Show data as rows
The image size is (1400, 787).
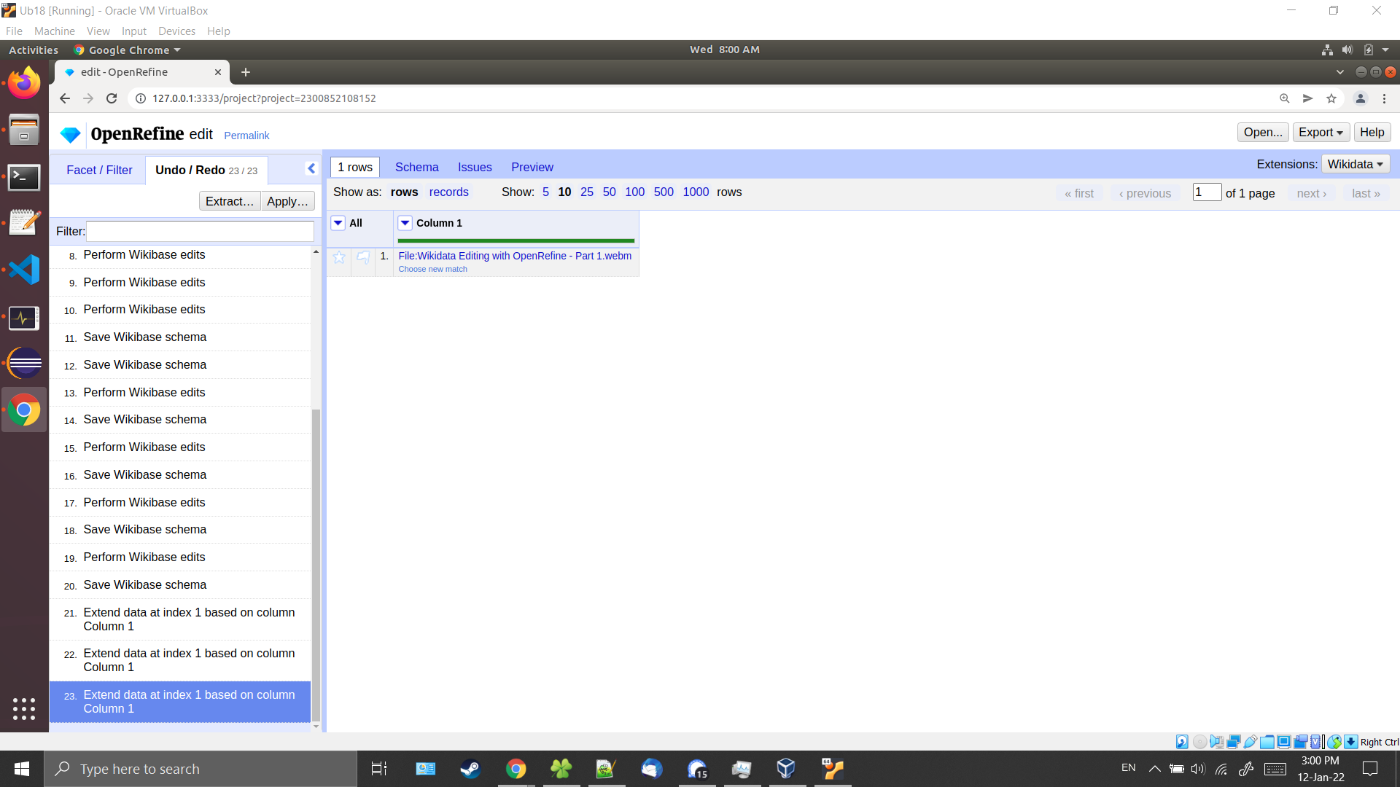[x=404, y=192]
